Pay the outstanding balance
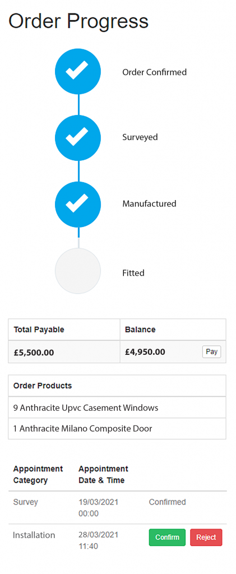 (x=211, y=352)
